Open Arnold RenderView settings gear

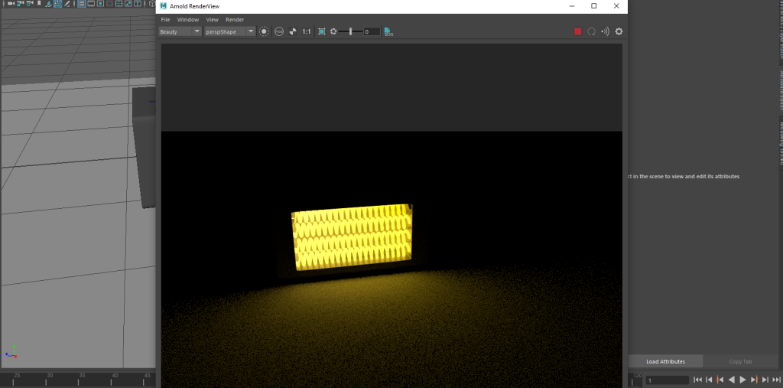point(619,31)
